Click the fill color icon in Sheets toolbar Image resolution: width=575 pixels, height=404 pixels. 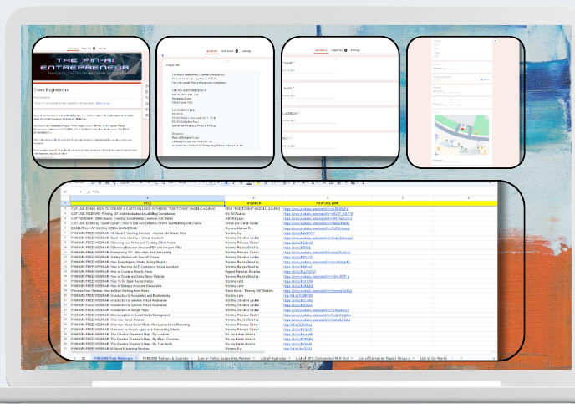click(258, 182)
